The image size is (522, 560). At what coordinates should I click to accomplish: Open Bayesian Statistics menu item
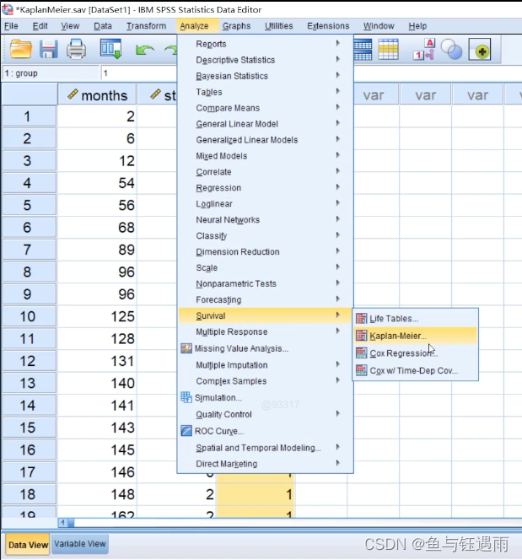tap(265, 76)
